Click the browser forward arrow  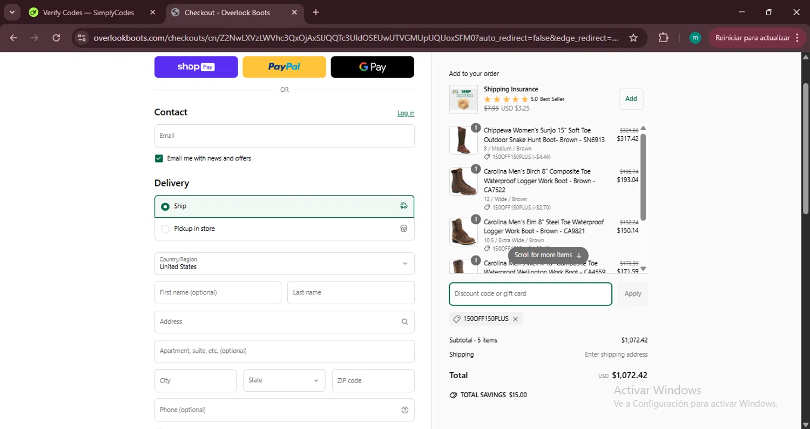[x=35, y=38]
